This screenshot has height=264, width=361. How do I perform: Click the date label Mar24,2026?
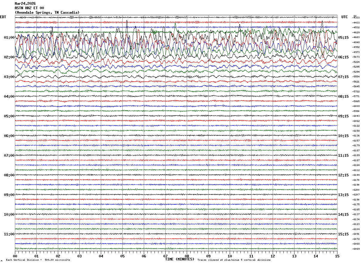pyautogui.click(x=25, y=4)
